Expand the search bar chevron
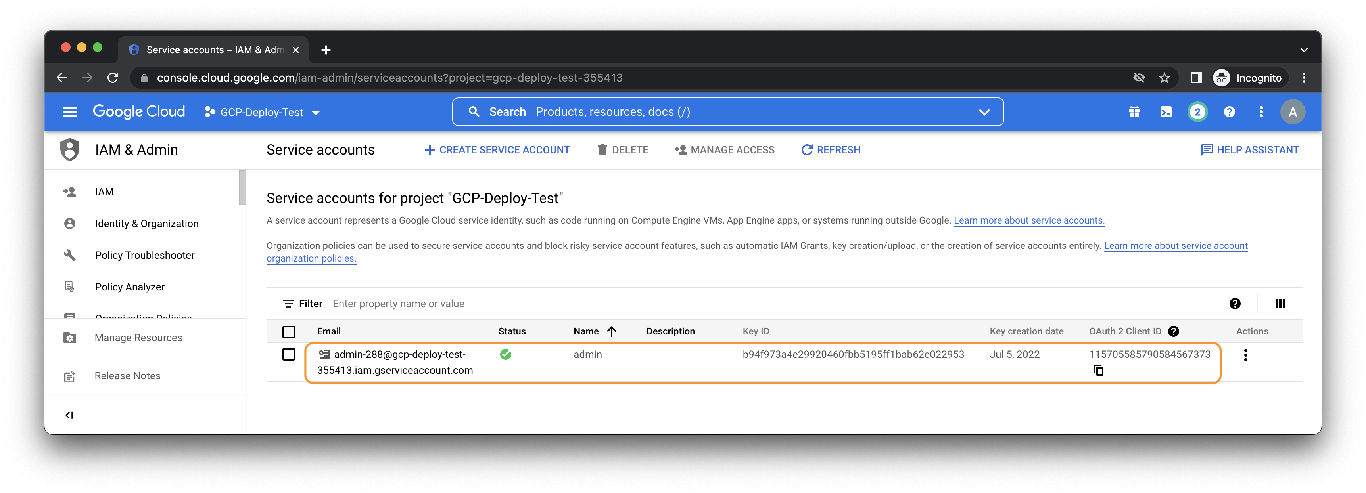Screen dimensions: 1366x493 tap(984, 112)
